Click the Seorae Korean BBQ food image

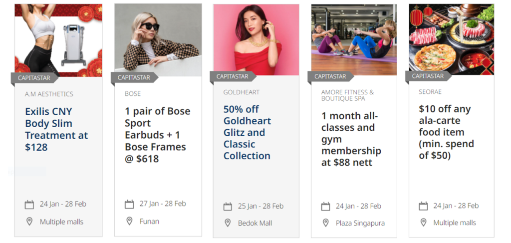(x=451, y=39)
